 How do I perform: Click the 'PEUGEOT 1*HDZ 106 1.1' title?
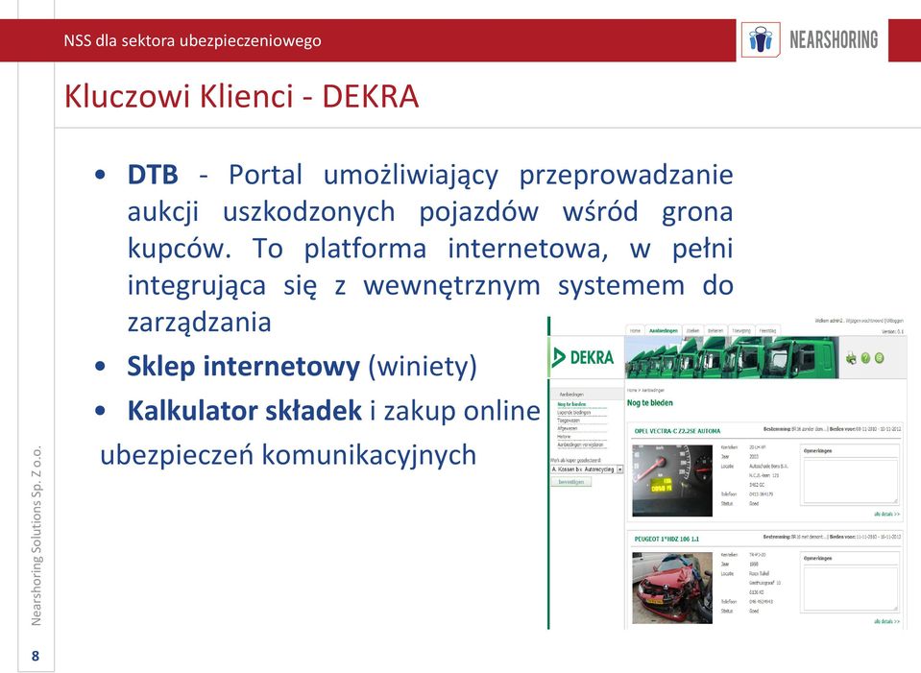667,539
